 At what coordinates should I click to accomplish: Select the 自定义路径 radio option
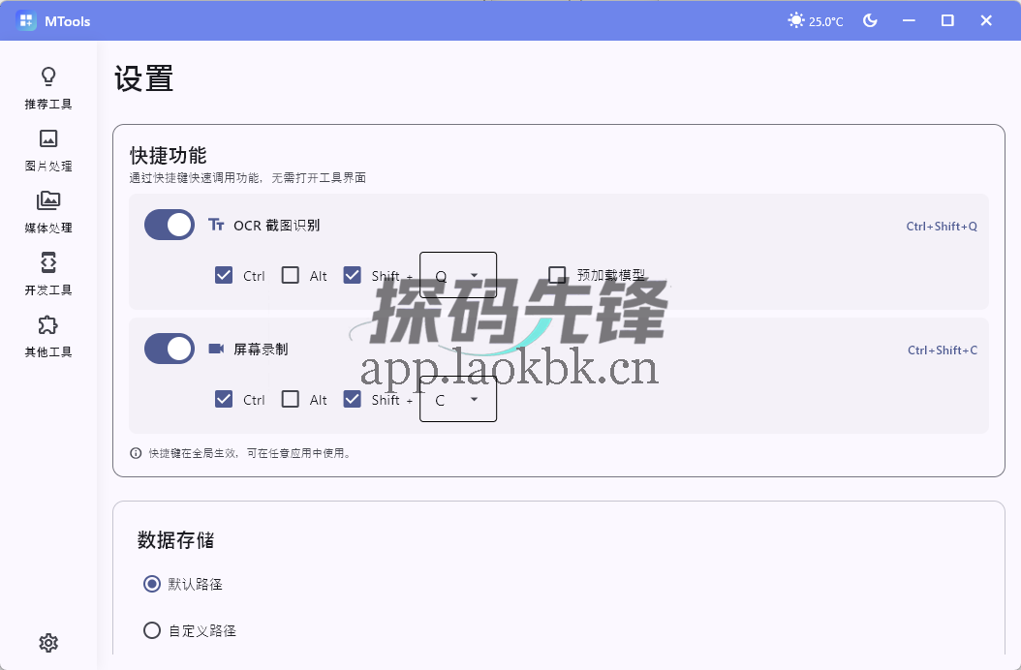152,629
